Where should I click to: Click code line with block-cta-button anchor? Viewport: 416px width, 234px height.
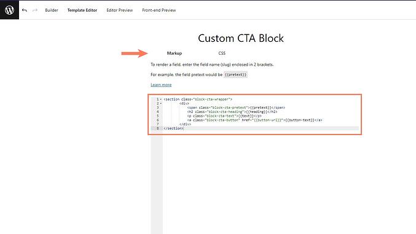pos(254,120)
